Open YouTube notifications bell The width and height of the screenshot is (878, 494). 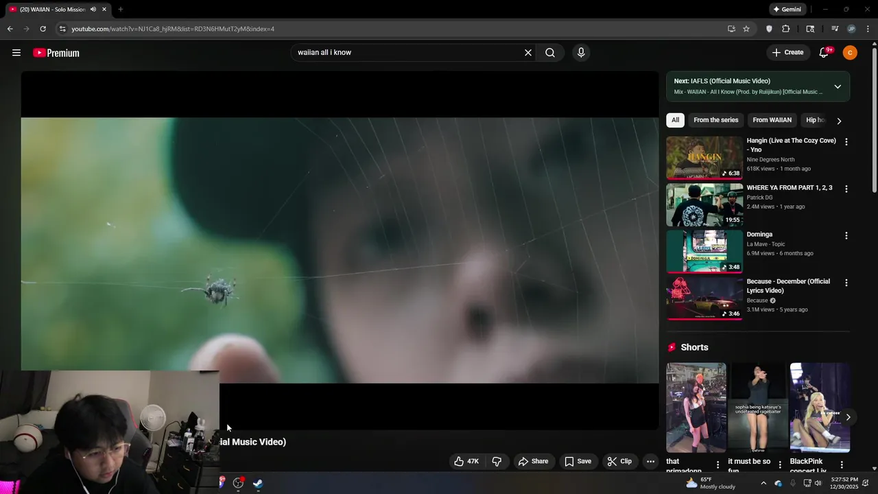tap(824, 53)
